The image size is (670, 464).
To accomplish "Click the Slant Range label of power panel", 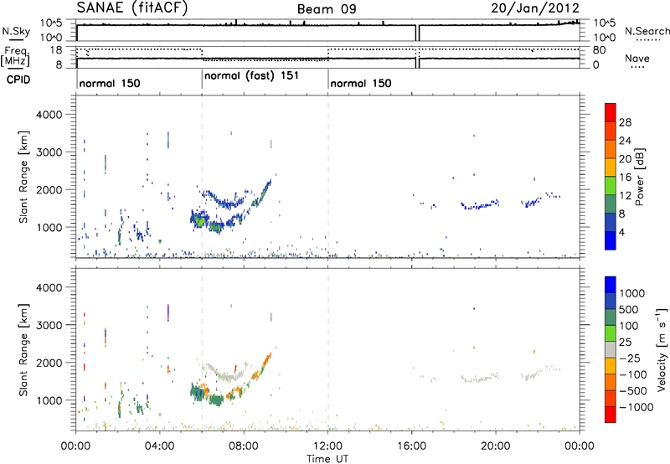I will 23,177.
